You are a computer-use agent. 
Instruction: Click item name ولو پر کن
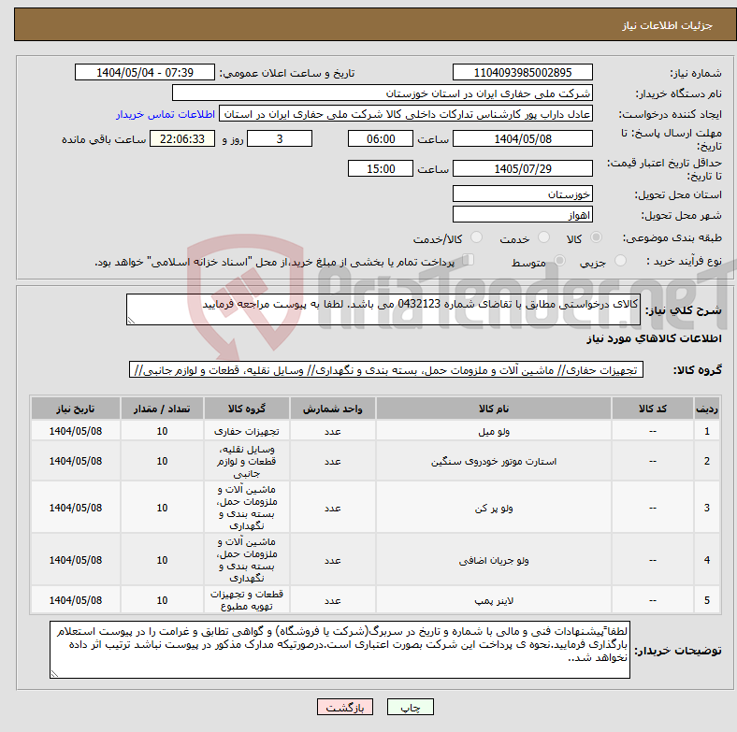click(x=494, y=508)
